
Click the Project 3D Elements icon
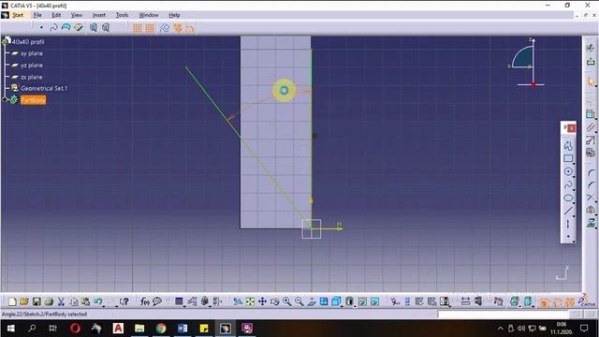tap(591, 223)
